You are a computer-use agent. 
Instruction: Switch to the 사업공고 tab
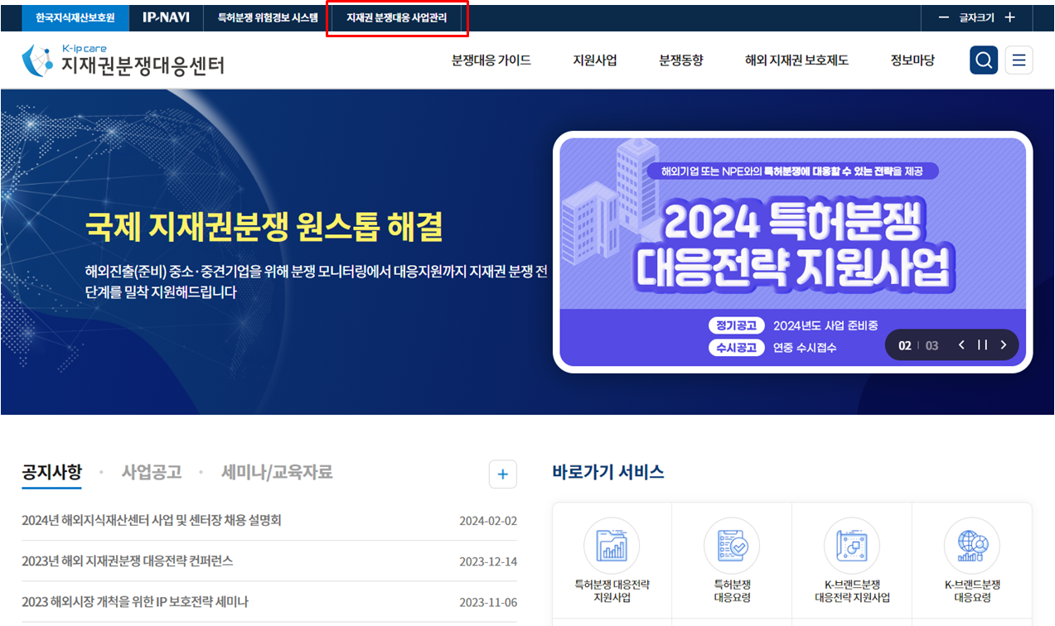click(152, 472)
